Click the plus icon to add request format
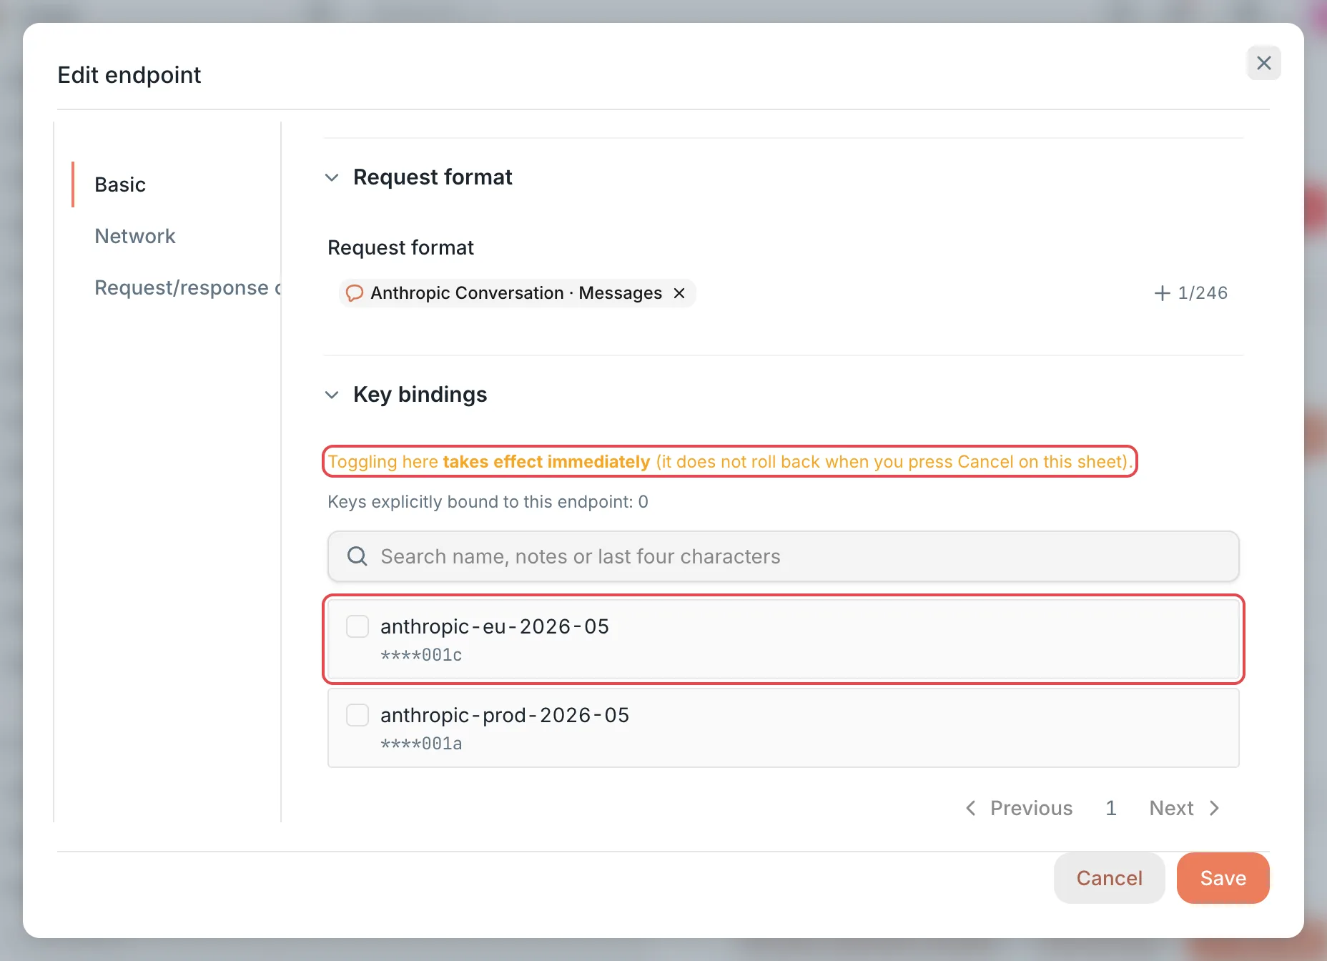1327x961 pixels. tap(1162, 293)
